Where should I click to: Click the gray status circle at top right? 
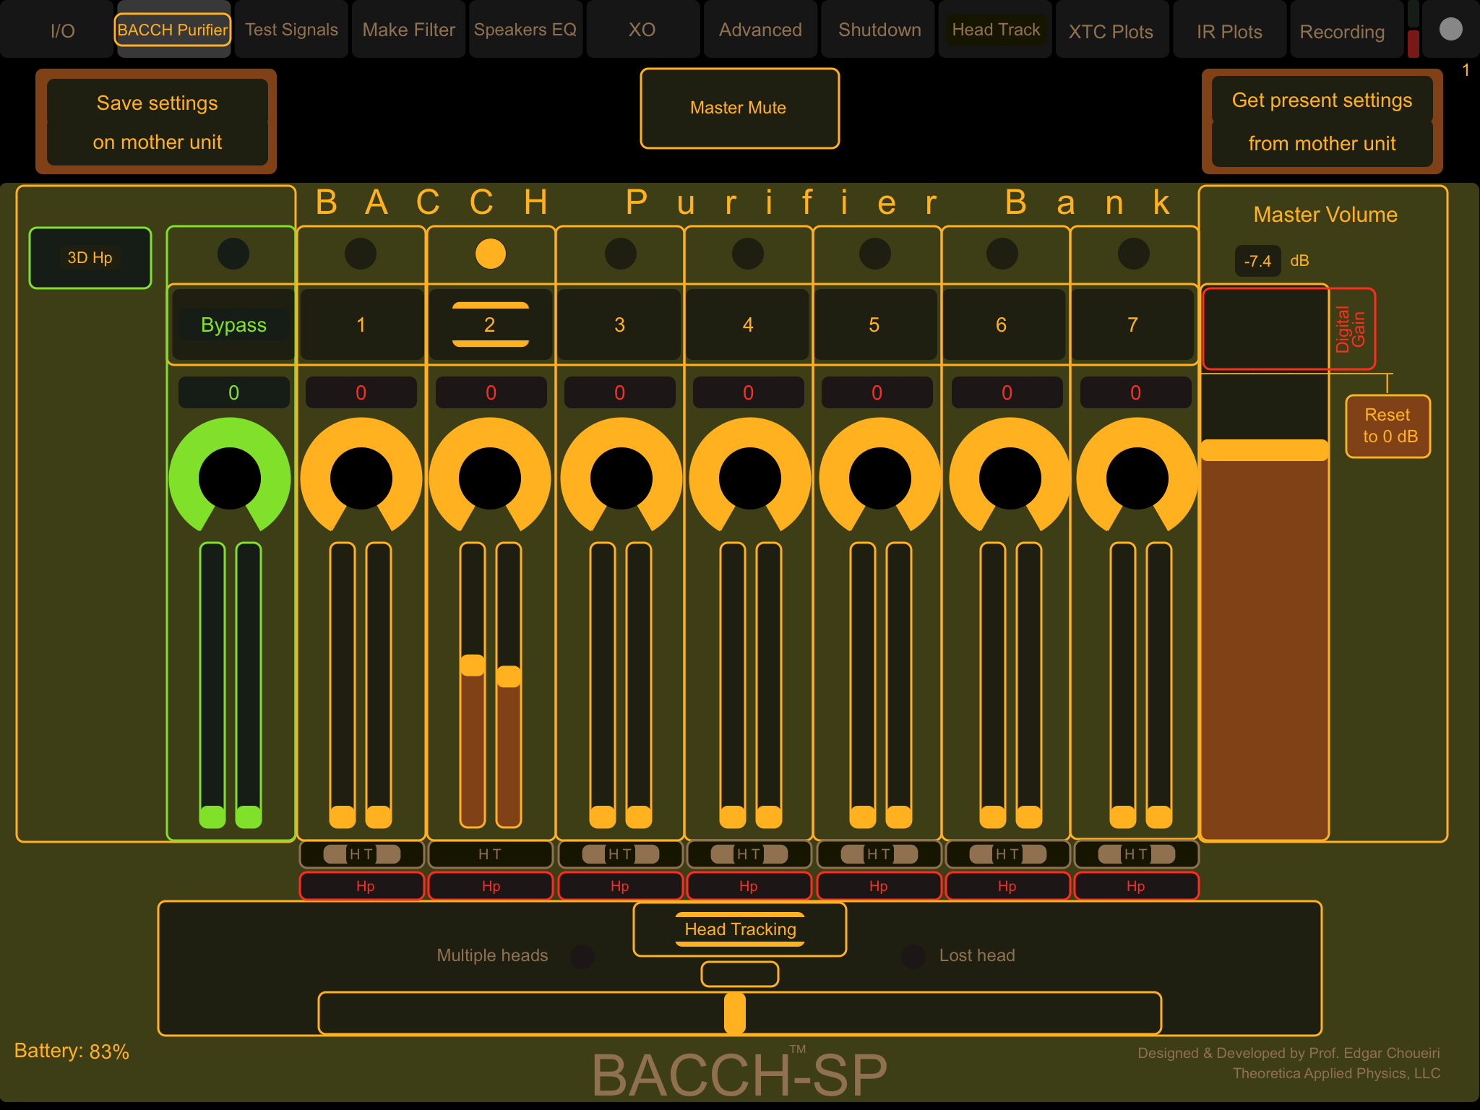pyautogui.click(x=1450, y=29)
